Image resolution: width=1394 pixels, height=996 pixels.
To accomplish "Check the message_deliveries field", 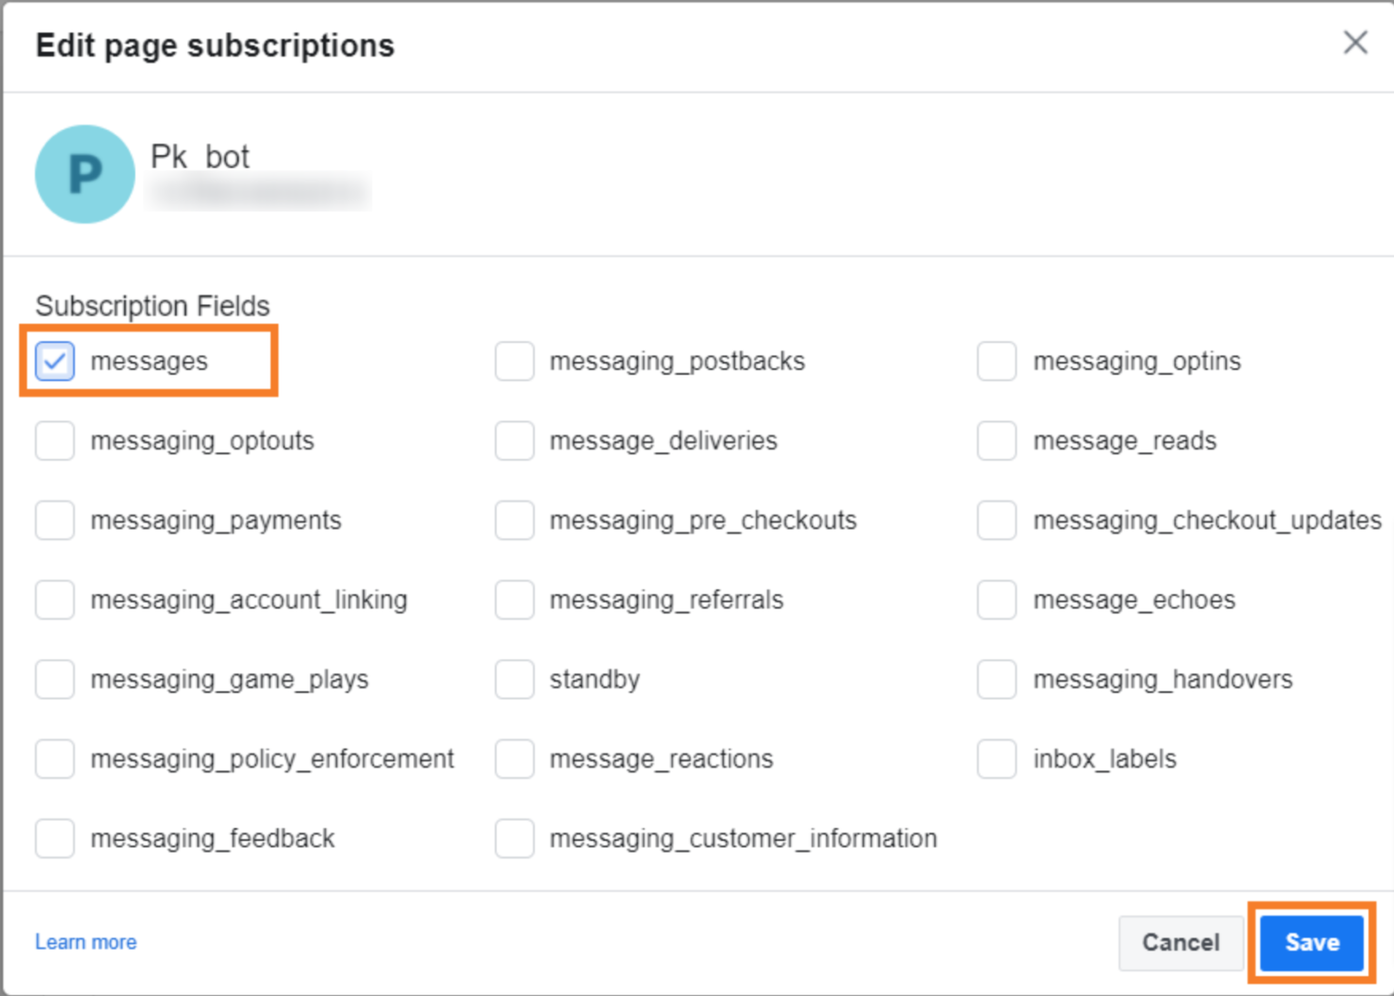I will [x=515, y=441].
